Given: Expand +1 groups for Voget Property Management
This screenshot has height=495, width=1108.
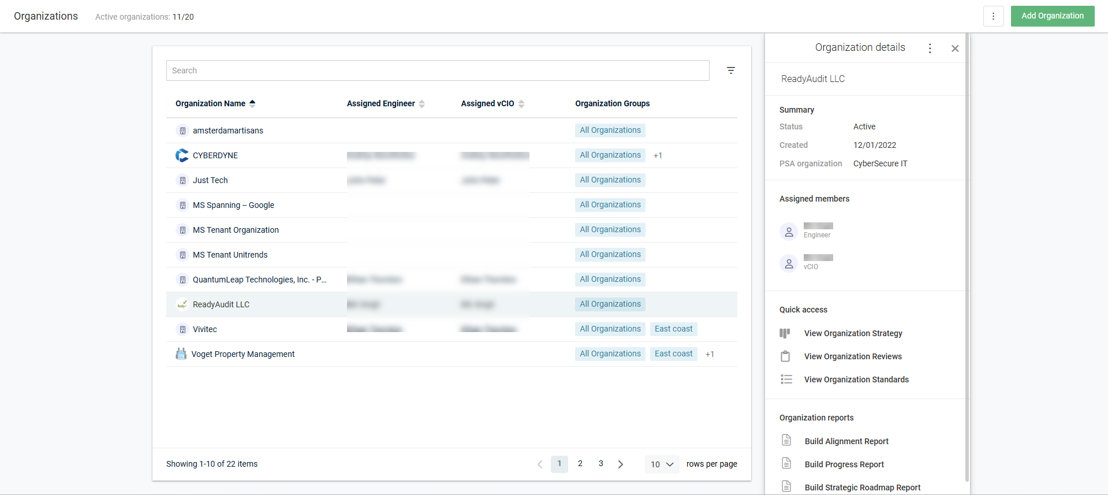Looking at the screenshot, I should [x=710, y=354].
